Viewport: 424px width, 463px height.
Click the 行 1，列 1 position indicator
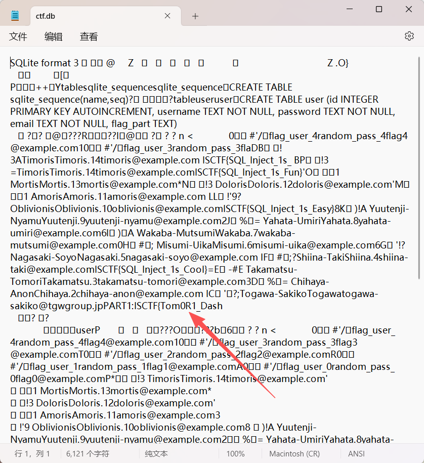(x=32, y=454)
